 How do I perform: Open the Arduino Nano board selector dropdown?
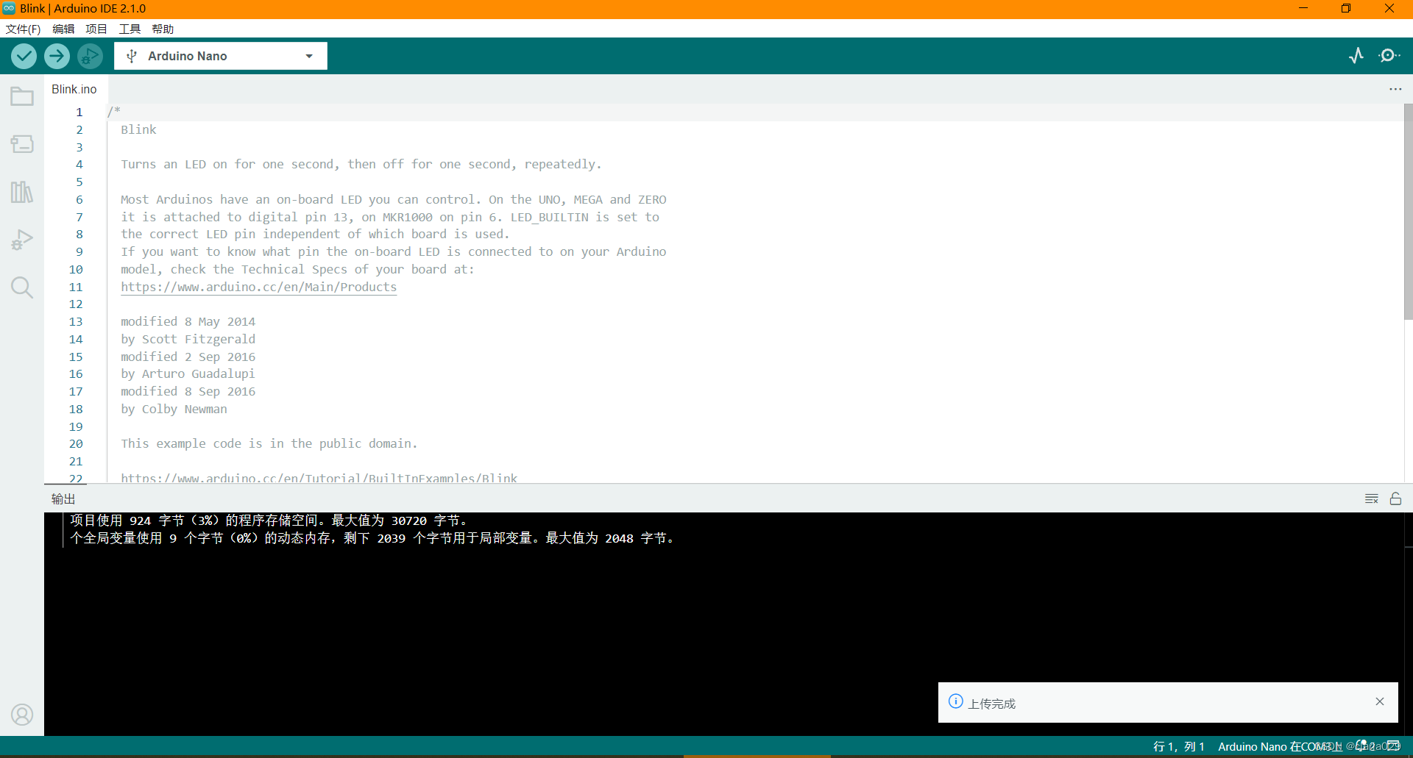coord(221,56)
